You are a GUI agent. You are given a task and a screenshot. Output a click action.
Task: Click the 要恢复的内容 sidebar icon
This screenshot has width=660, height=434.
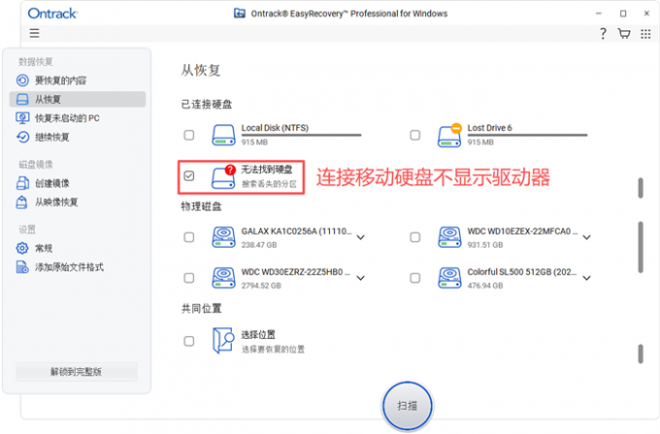pyautogui.click(x=22, y=80)
